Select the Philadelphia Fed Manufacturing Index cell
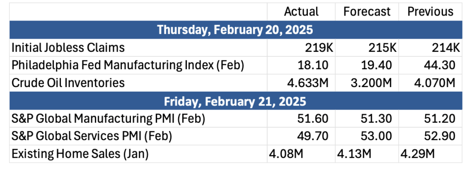 138,65
